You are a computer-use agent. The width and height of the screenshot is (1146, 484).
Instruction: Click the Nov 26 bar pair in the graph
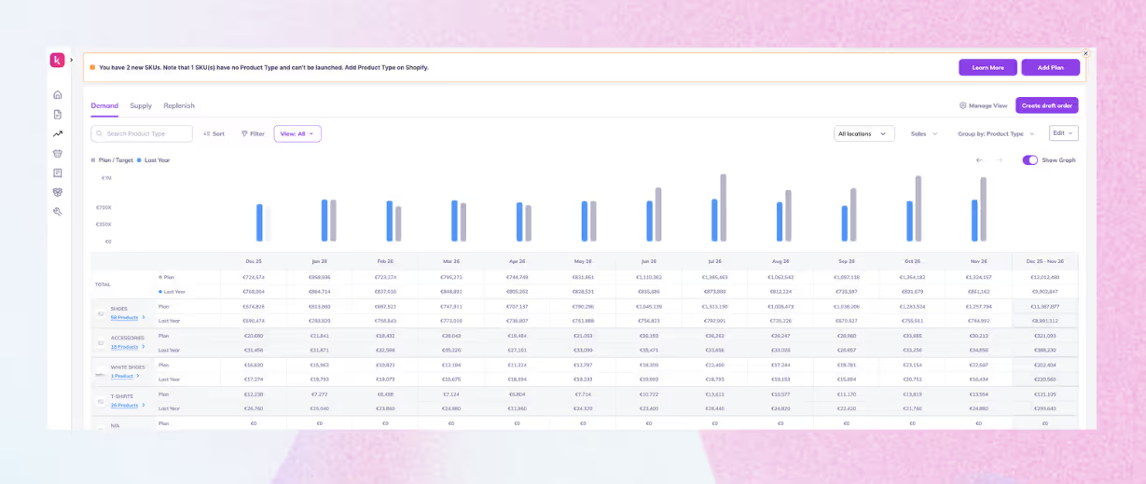[979, 210]
